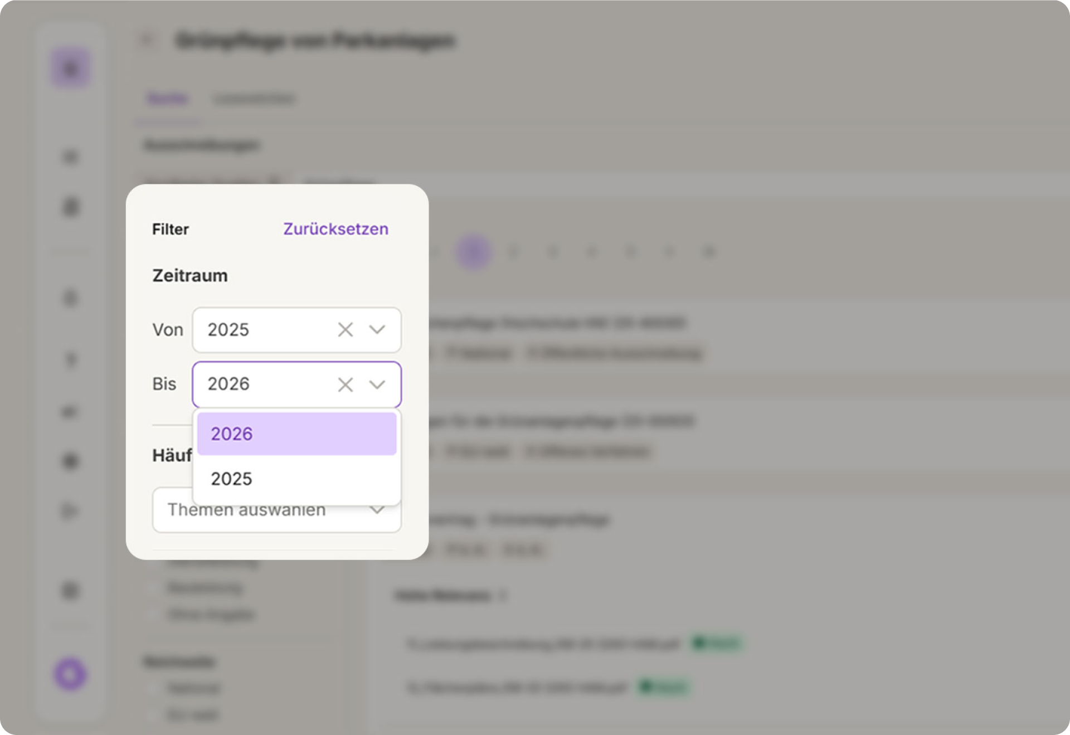Switch to the second gray tab
Screen dimensions: 1070x735
click(255, 99)
